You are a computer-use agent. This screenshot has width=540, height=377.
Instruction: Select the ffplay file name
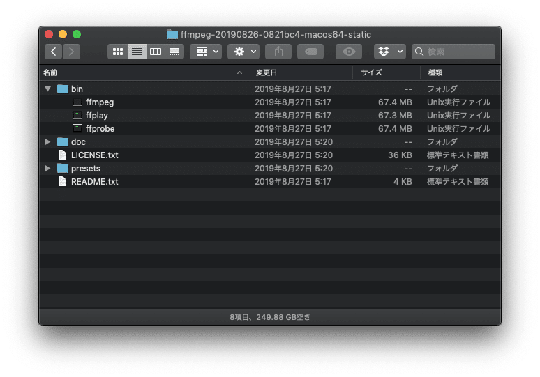tap(97, 115)
